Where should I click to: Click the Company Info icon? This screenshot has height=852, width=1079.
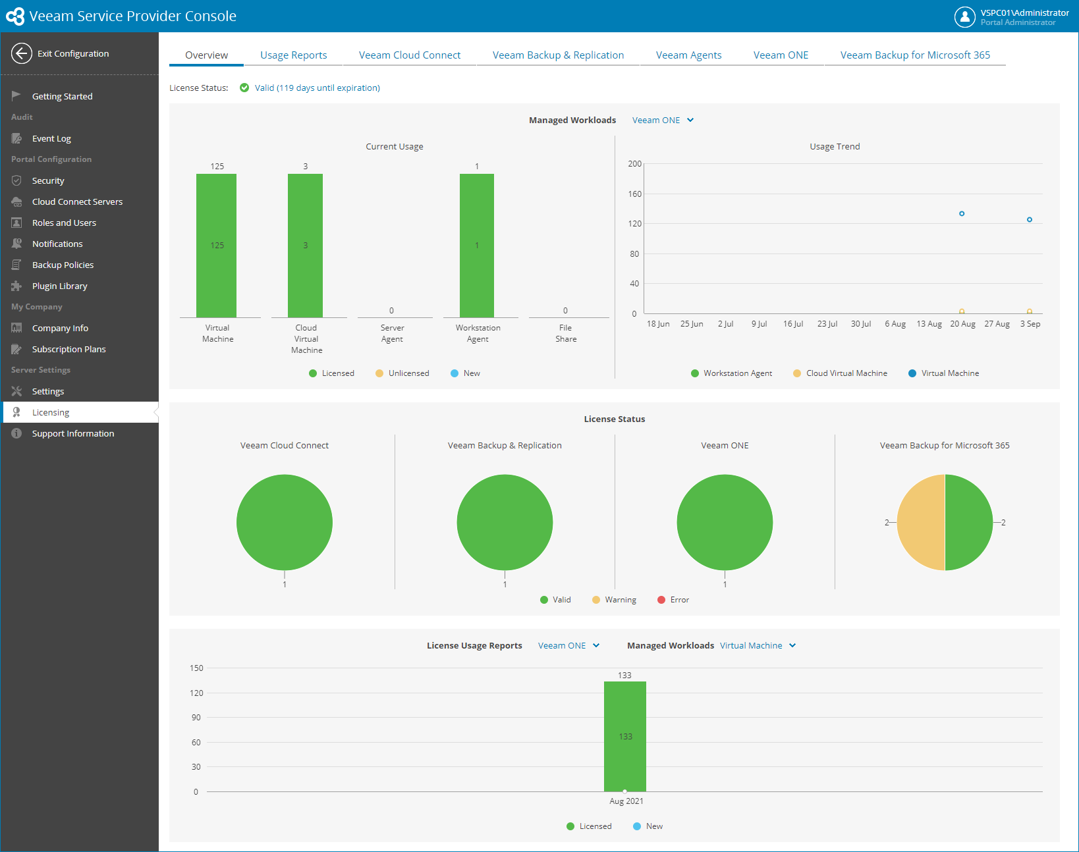[16, 328]
